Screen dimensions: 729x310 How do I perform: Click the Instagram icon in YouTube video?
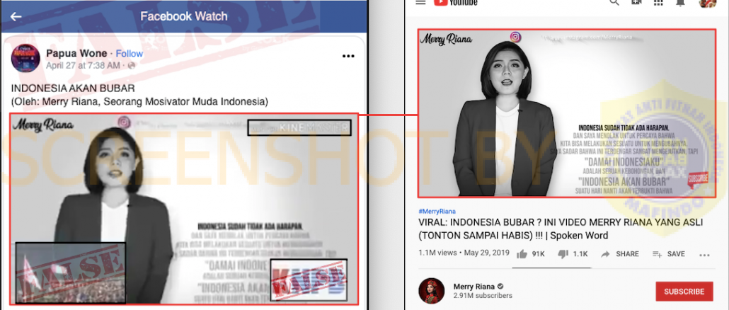point(515,37)
